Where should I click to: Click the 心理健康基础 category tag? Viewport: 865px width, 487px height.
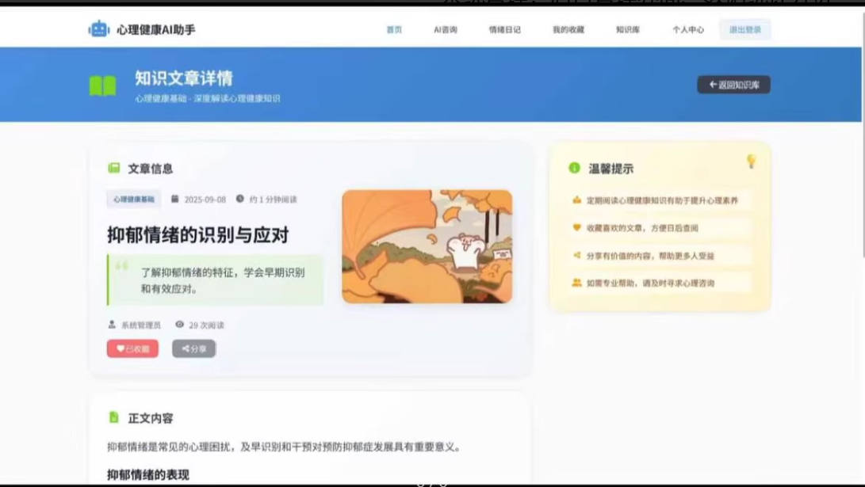coord(134,200)
